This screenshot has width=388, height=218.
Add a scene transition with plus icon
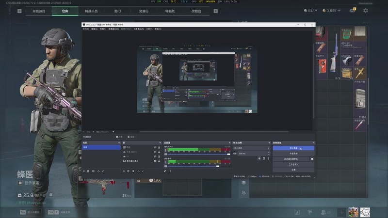pos(259,158)
